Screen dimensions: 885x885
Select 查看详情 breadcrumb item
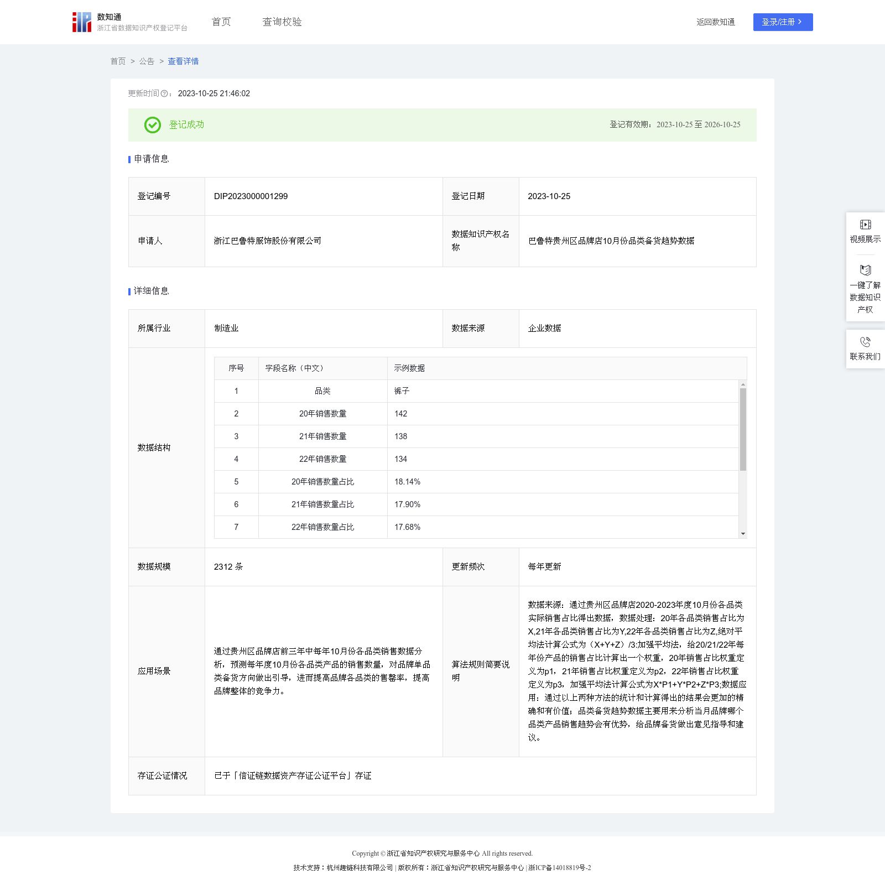183,61
